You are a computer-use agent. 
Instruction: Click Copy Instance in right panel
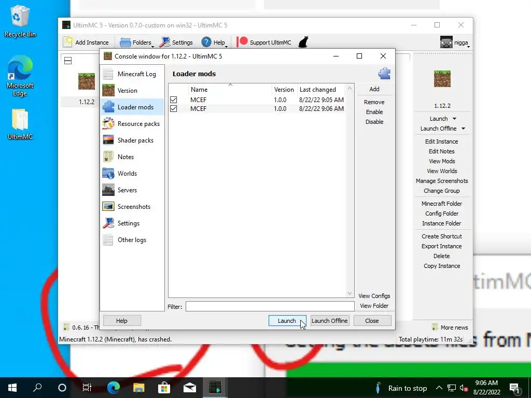442,266
